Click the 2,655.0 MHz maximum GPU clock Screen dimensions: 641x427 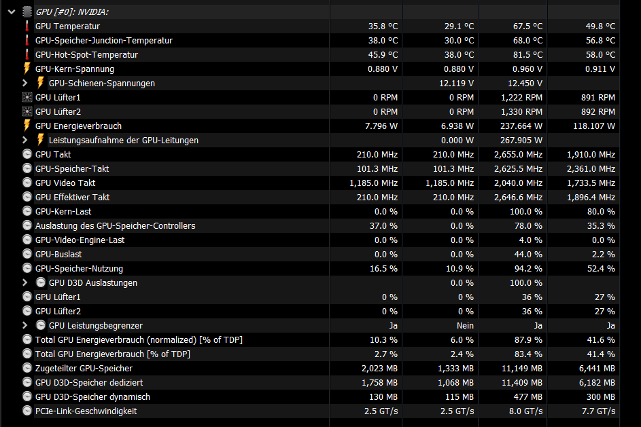tap(519, 155)
